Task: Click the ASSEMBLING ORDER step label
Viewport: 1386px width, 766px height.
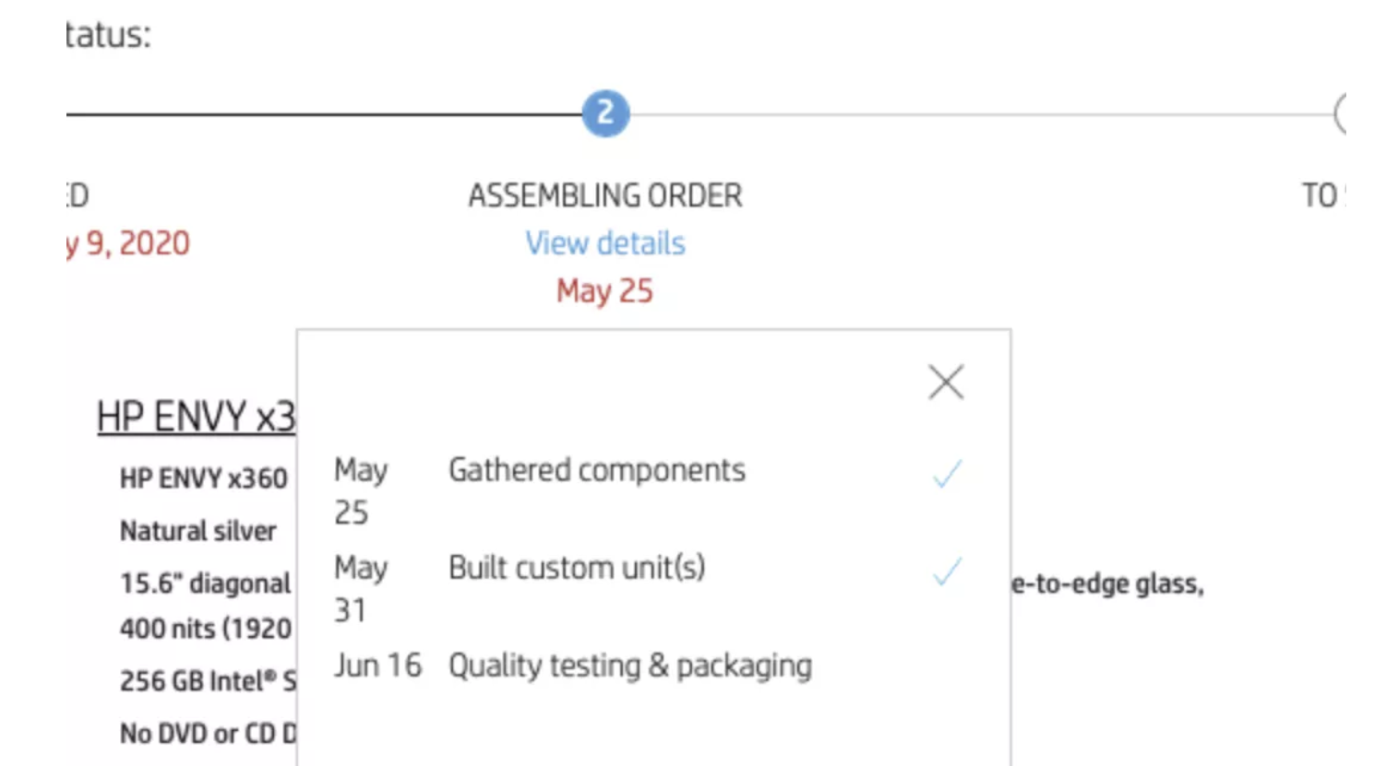Action: [x=605, y=195]
